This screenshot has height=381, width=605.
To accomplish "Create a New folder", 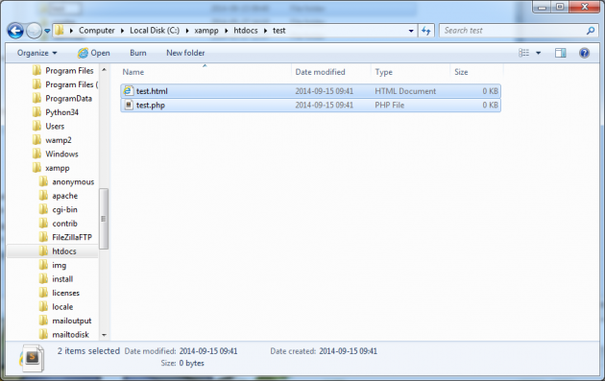I will coord(185,53).
